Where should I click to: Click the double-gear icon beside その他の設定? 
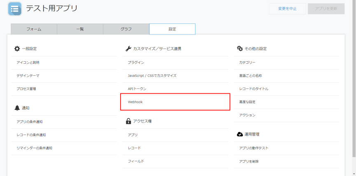[x=240, y=49]
